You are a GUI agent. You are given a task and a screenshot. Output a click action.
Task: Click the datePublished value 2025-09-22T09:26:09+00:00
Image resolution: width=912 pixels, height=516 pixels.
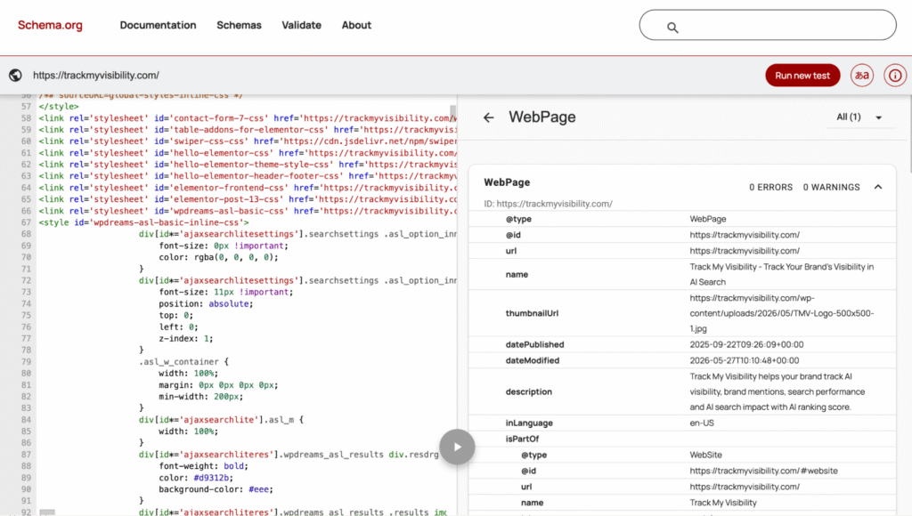coord(746,344)
